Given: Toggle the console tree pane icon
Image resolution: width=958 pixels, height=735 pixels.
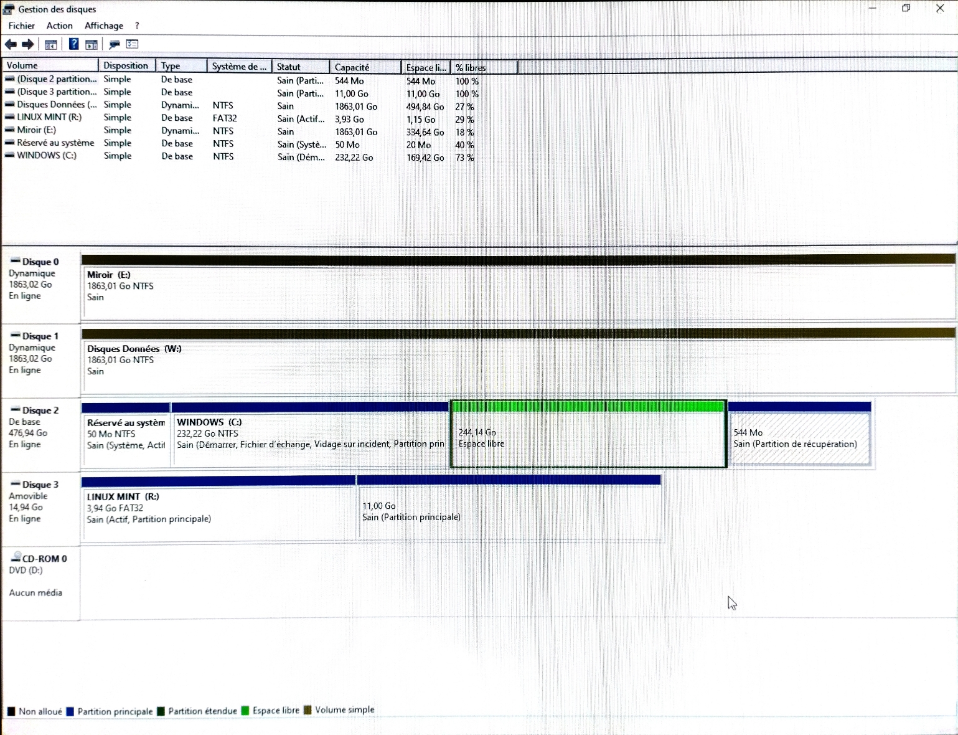Looking at the screenshot, I should (x=51, y=44).
